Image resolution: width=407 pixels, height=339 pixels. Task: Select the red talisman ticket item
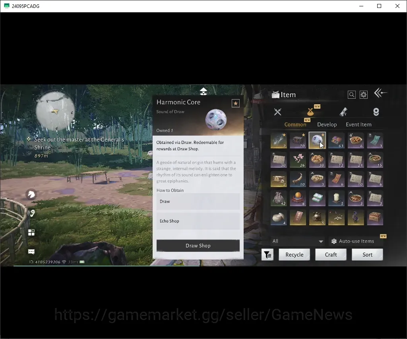click(298, 217)
